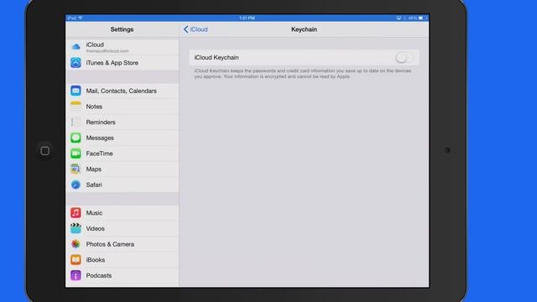Click the iCloud Keychain label text
Viewport: 537px width, 302px height.
[216, 58]
